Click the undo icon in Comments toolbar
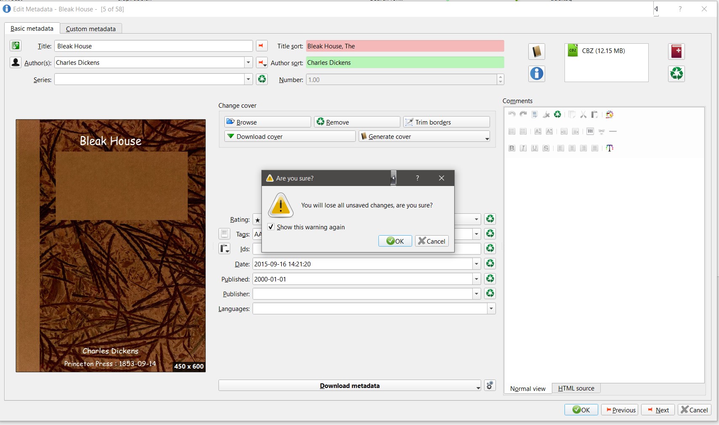The height and width of the screenshot is (425, 719). coord(512,114)
